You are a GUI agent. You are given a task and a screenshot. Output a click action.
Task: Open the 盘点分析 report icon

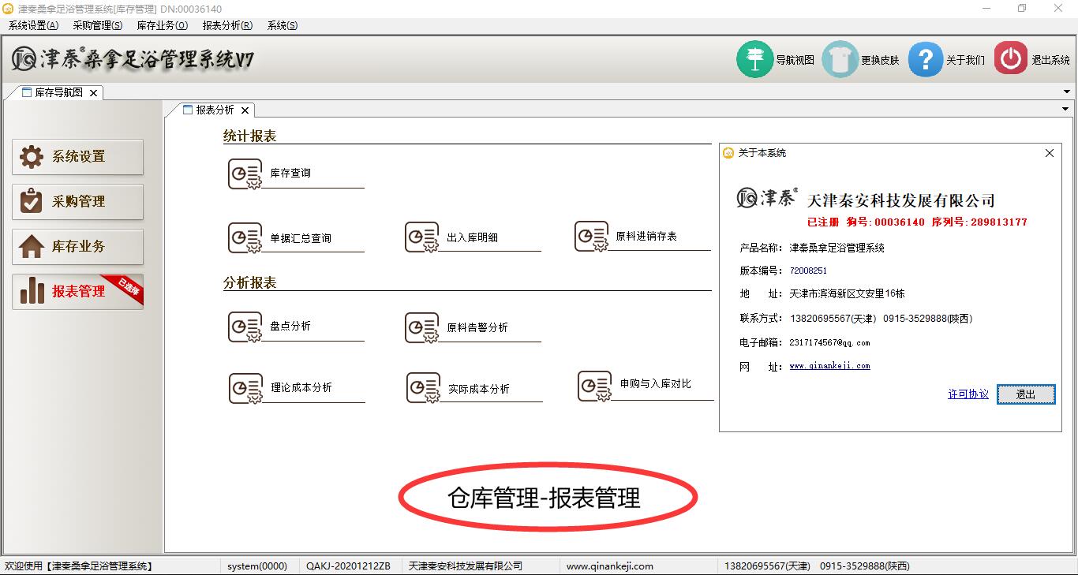click(x=245, y=327)
